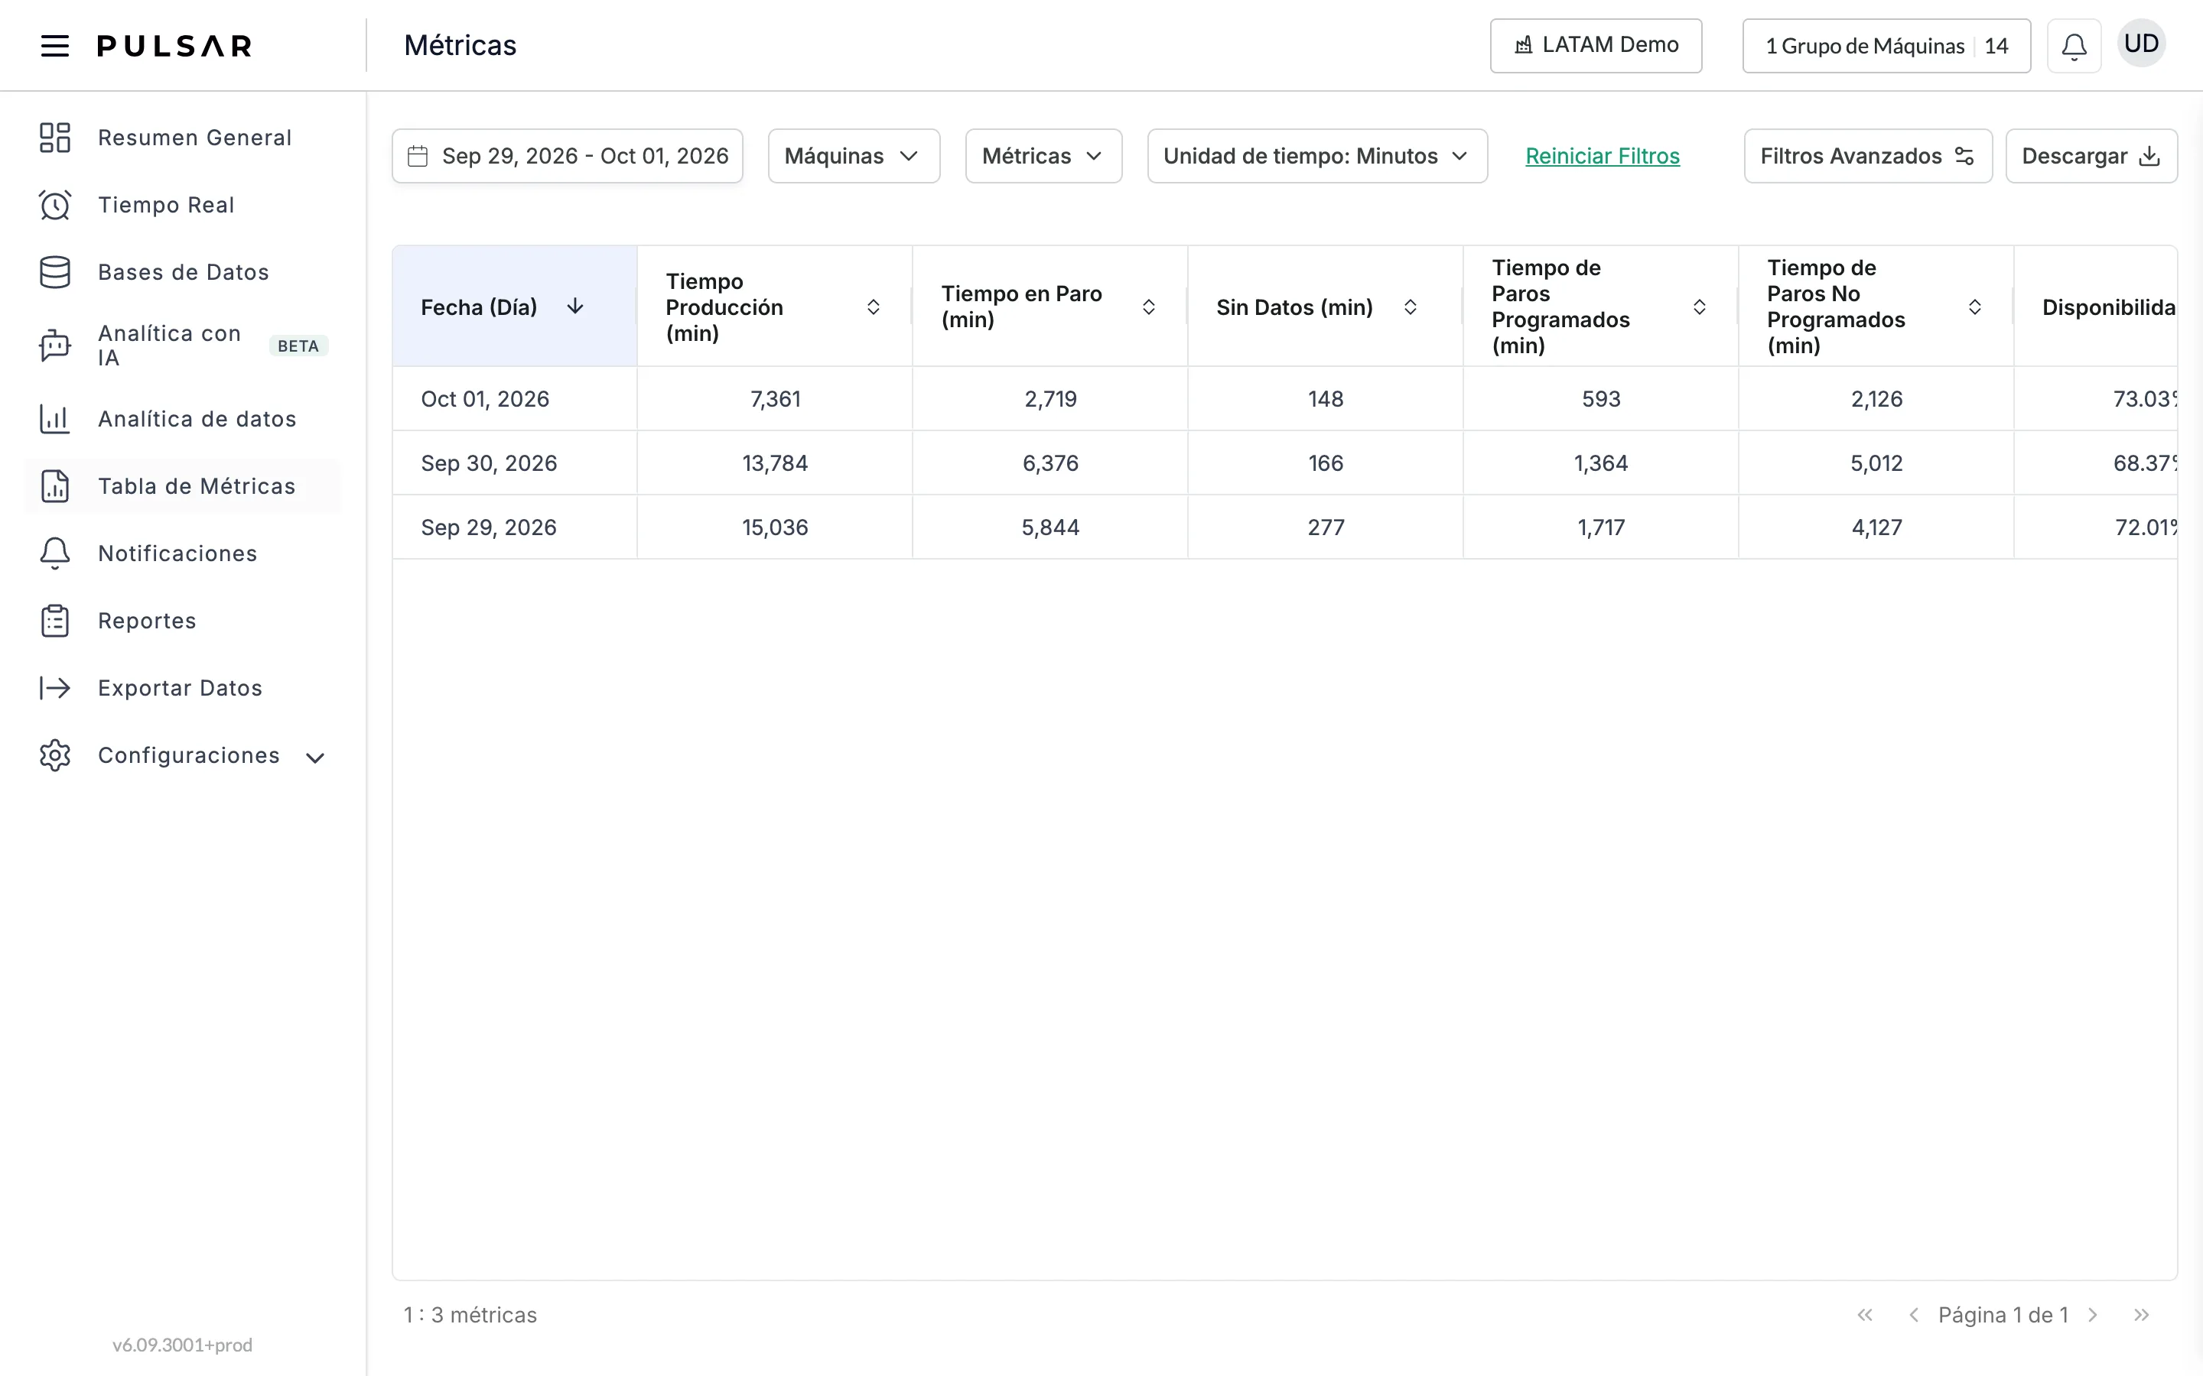Open the hamburger menu icon
The height and width of the screenshot is (1376, 2203).
(54, 46)
